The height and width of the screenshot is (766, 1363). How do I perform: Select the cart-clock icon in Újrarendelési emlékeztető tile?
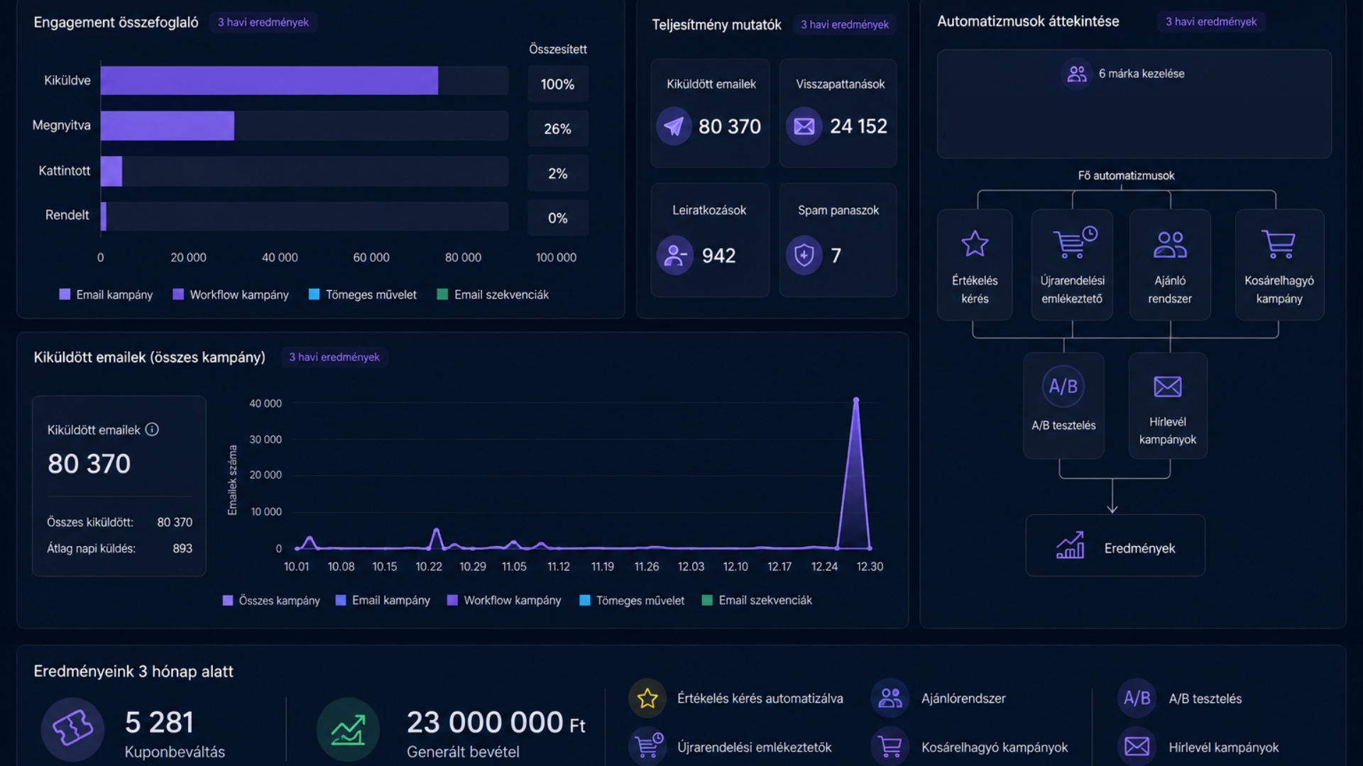[x=1075, y=243]
